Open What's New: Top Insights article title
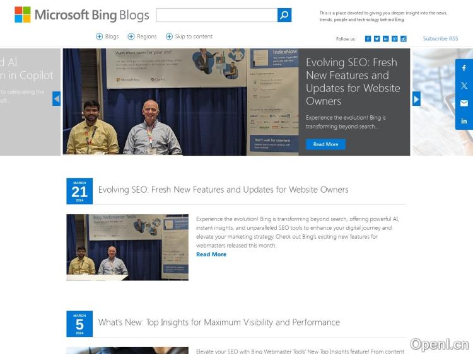The image size is (473, 354). pyautogui.click(x=219, y=323)
